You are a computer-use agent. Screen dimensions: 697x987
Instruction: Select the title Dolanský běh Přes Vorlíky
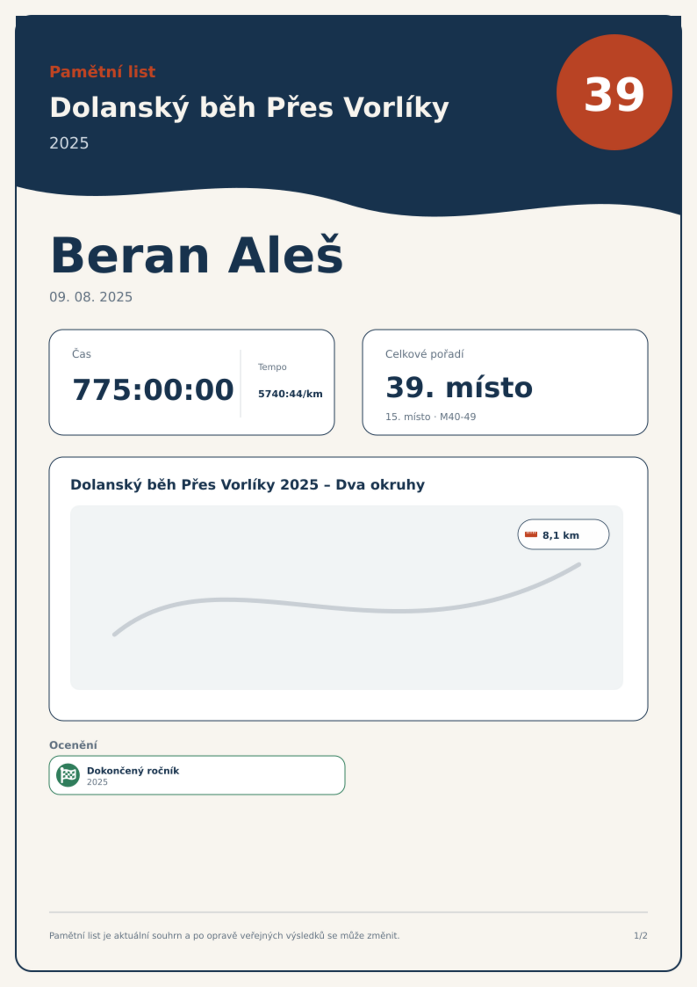pyautogui.click(x=249, y=108)
